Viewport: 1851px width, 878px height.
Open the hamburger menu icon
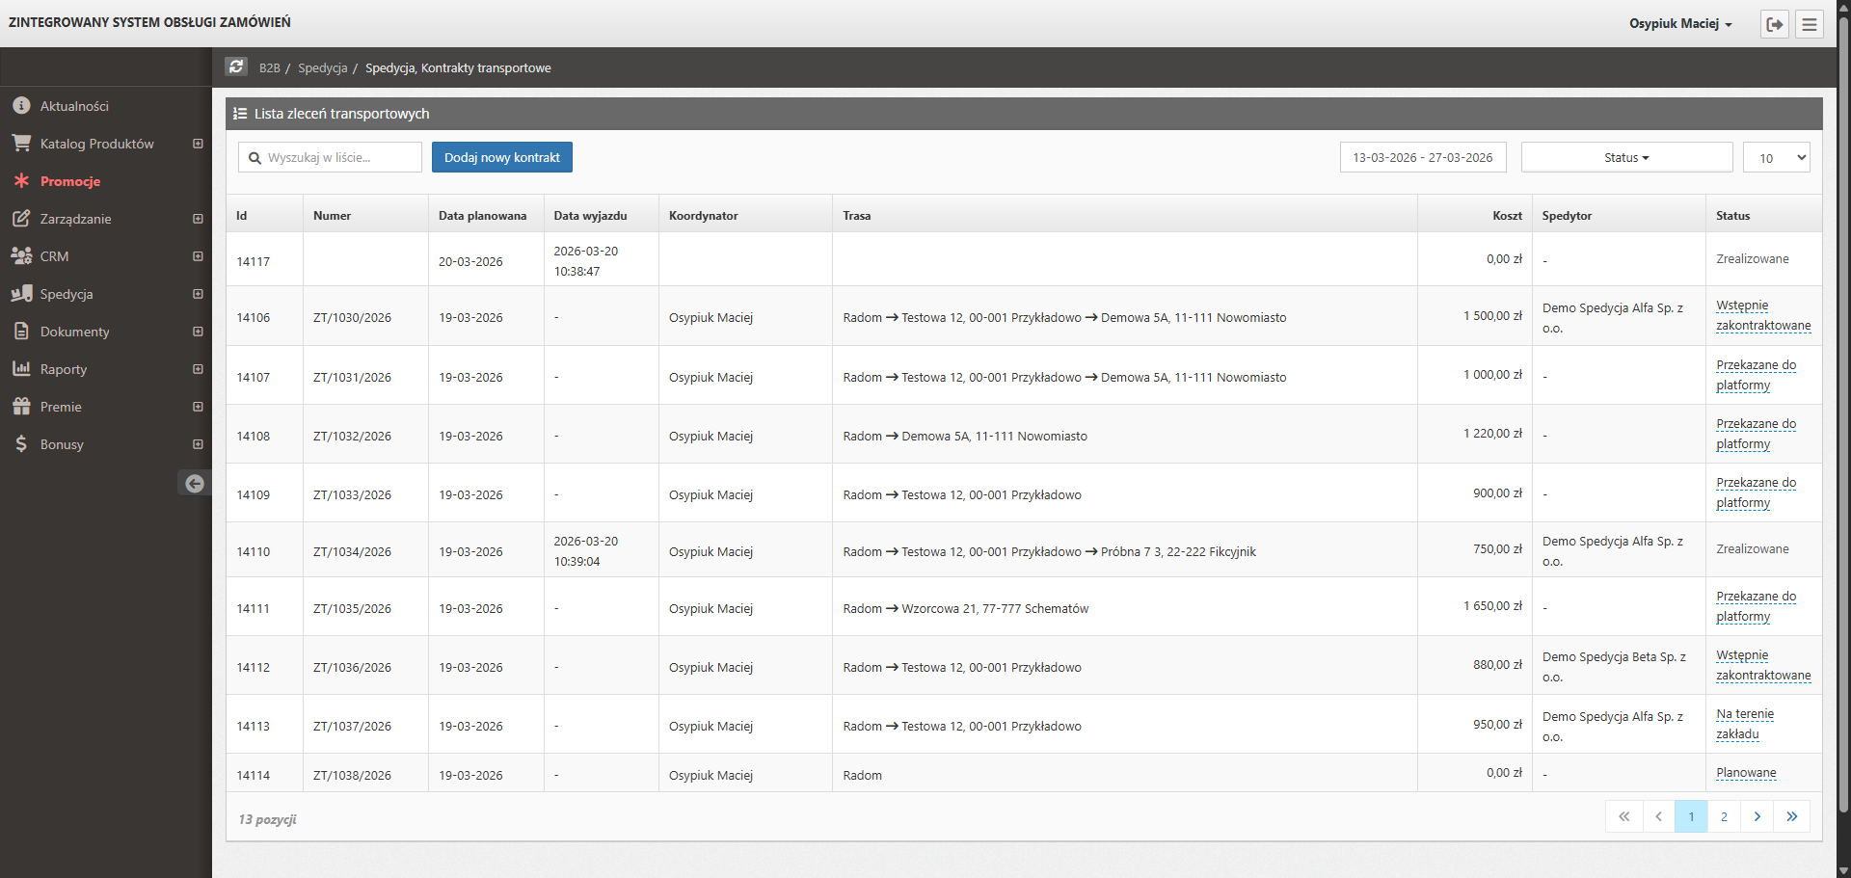(x=1810, y=24)
